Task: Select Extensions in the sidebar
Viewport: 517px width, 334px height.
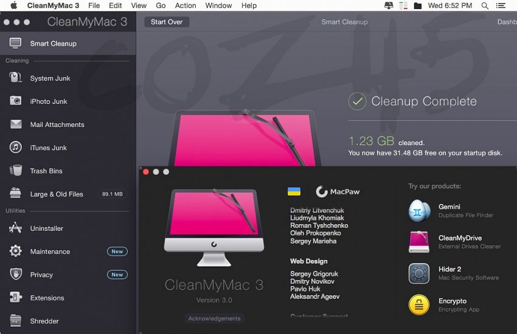Action: (68, 298)
